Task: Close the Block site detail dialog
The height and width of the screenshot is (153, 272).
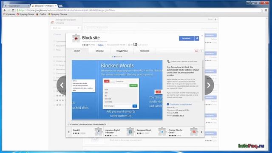Action: coord(202,36)
